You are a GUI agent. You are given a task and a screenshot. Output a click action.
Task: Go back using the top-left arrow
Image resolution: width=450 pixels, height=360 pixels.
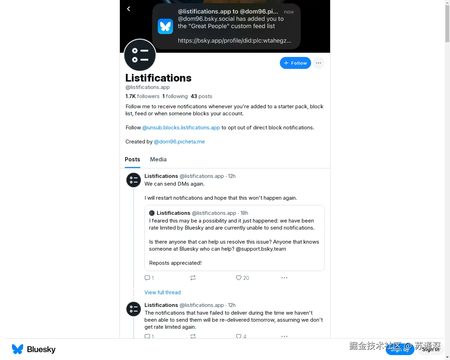[x=129, y=9]
